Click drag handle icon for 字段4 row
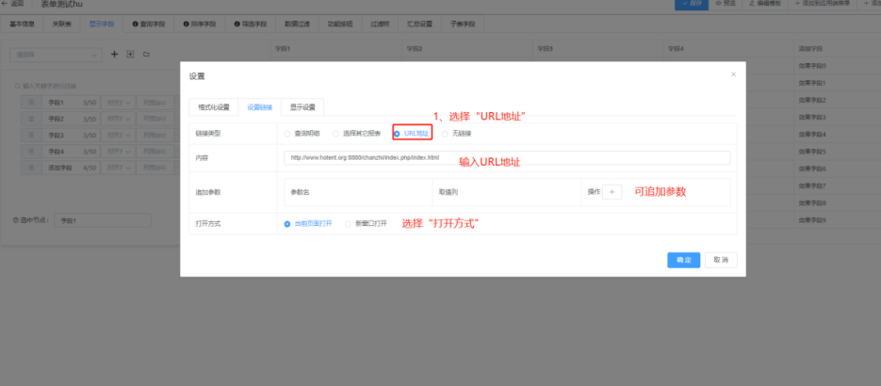This screenshot has width=881, height=386. coord(31,152)
